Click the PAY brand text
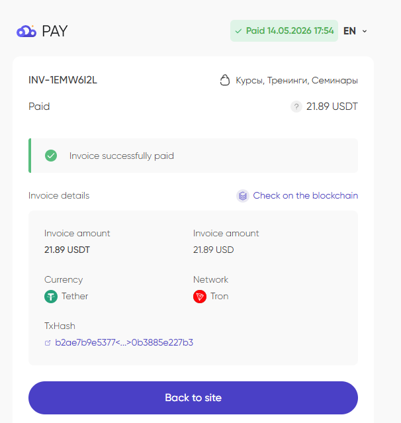The height and width of the screenshot is (423, 401). [x=55, y=31]
